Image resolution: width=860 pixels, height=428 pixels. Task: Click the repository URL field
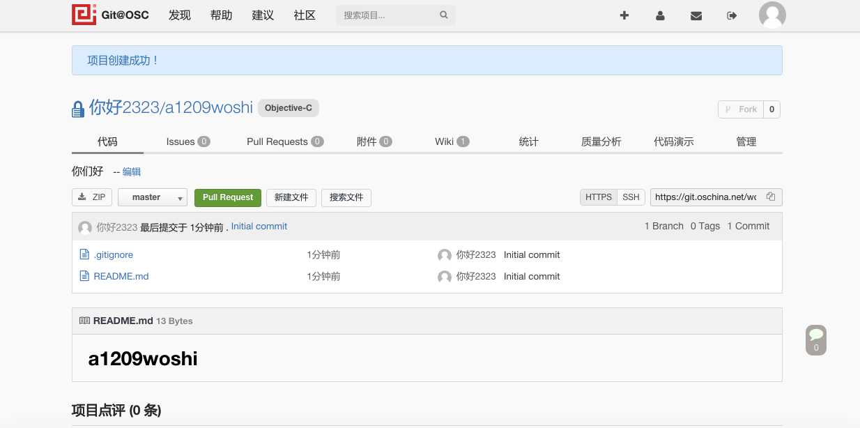point(707,197)
